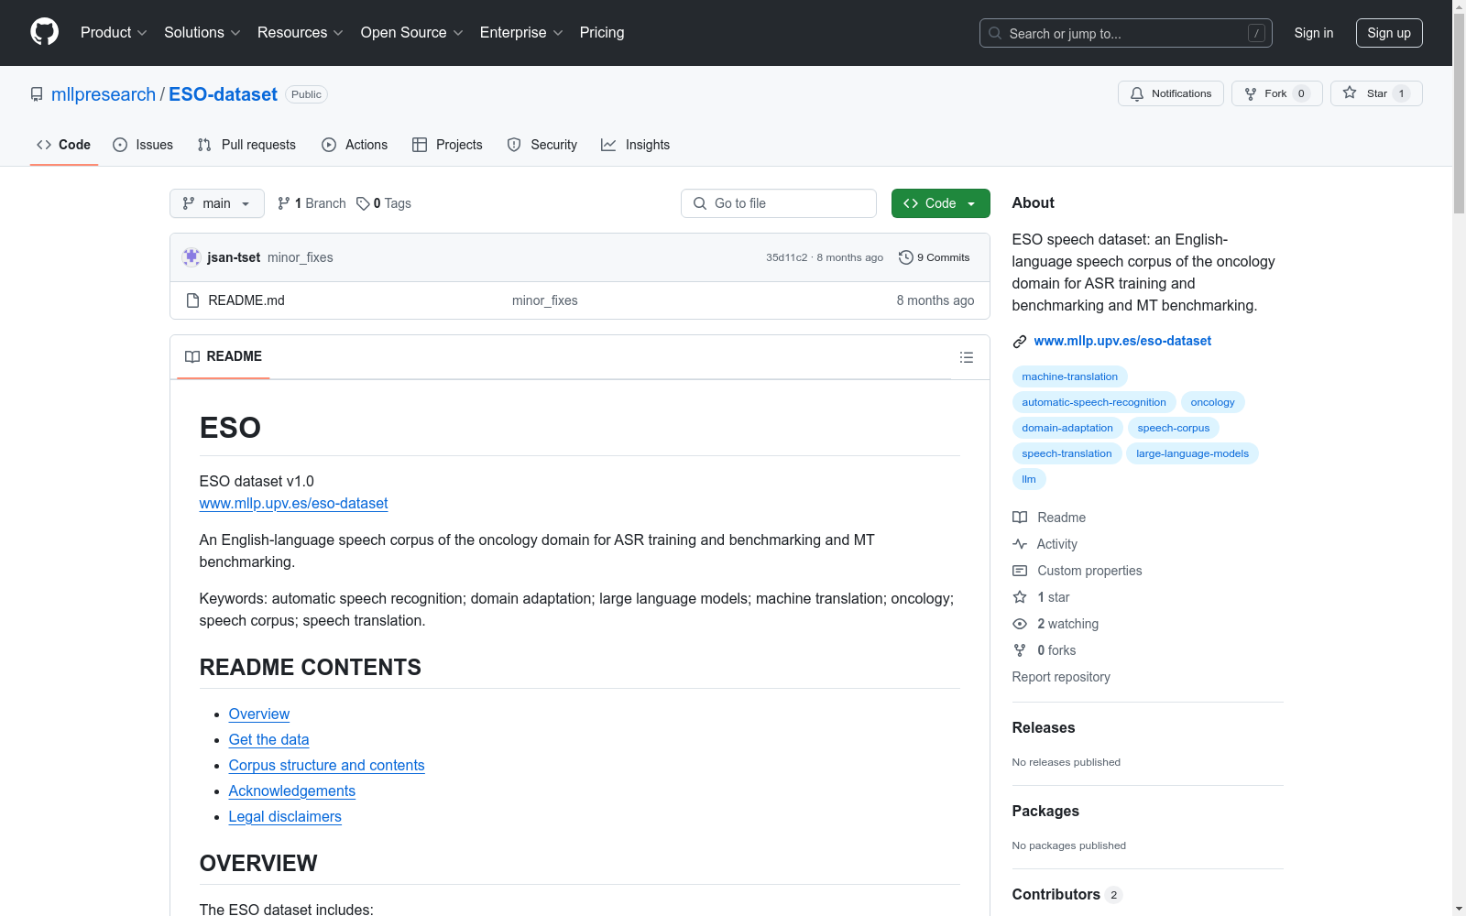The width and height of the screenshot is (1466, 916).
Task: Open the ESO-dataset repository link
Action: [223, 94]
